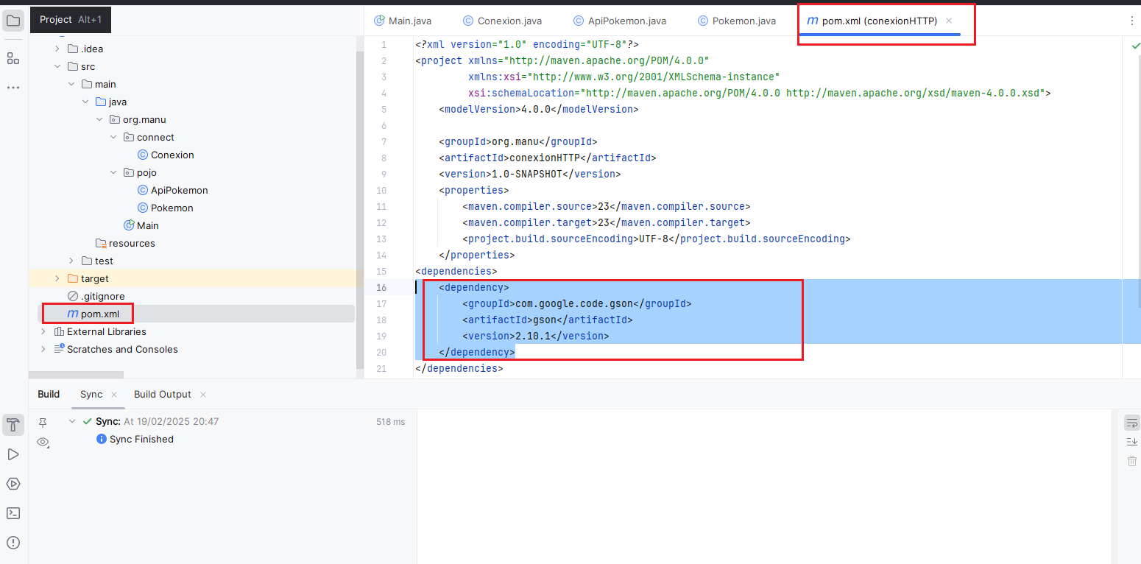Close the Build Output tab

pos(203,395)
